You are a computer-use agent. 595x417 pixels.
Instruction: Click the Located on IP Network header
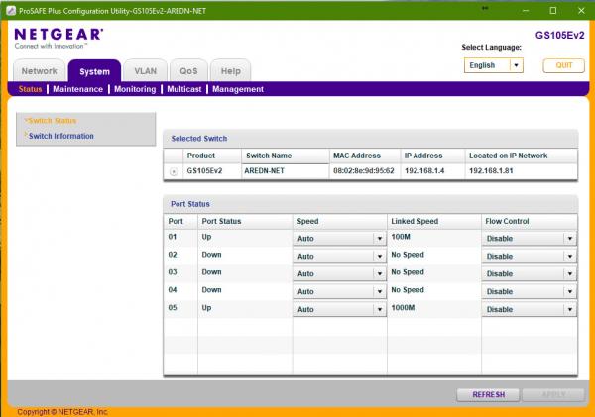pyautogui.click(x=521, y=156)
